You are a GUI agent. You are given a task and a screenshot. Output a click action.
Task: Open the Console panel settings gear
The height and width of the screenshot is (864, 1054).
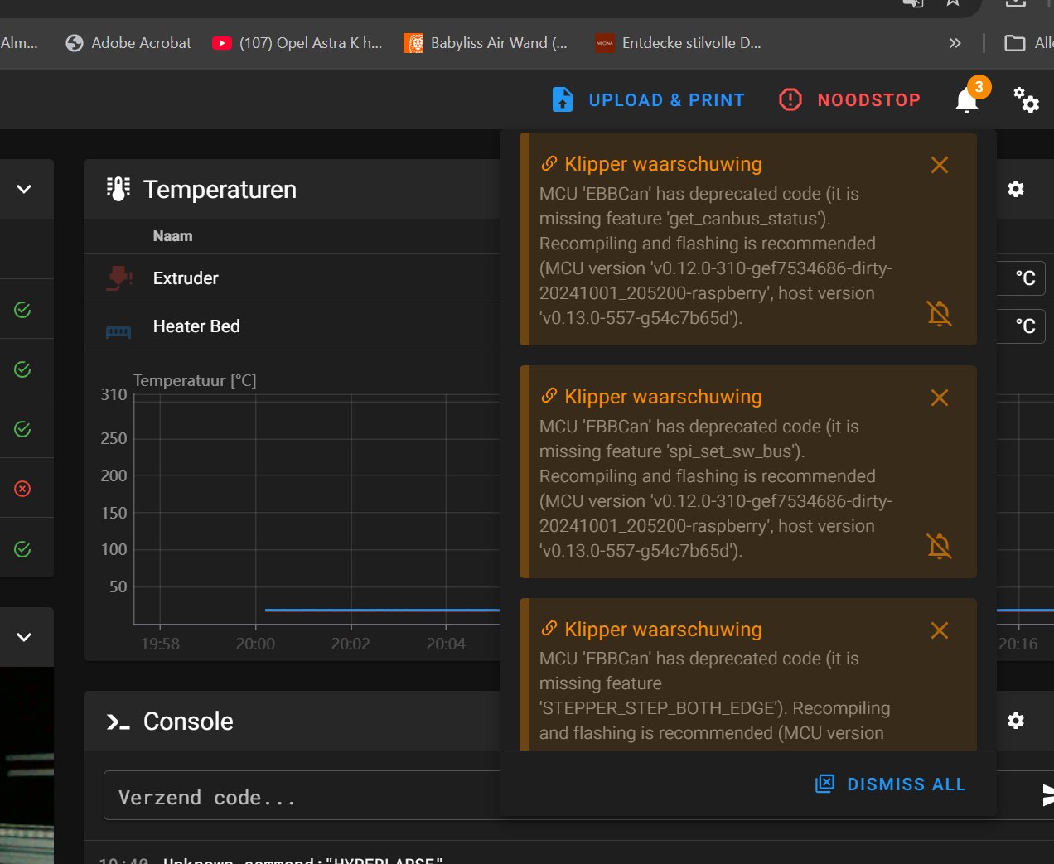pos(1015,721)
